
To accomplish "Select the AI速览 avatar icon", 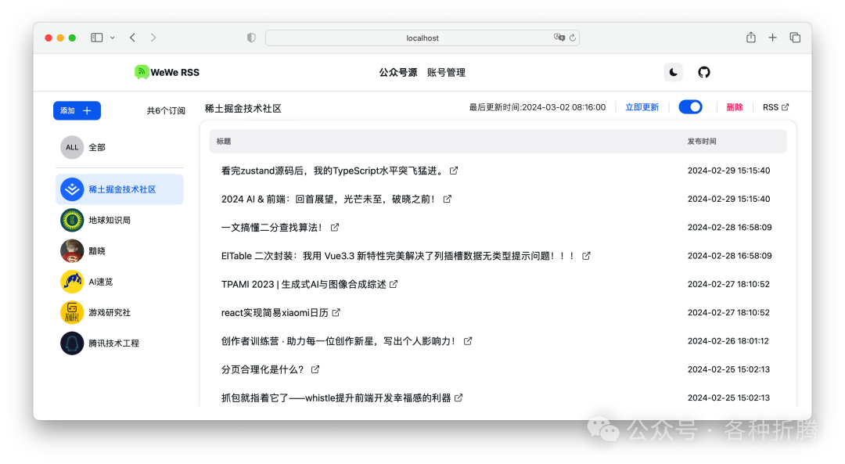I will point(72,282).
